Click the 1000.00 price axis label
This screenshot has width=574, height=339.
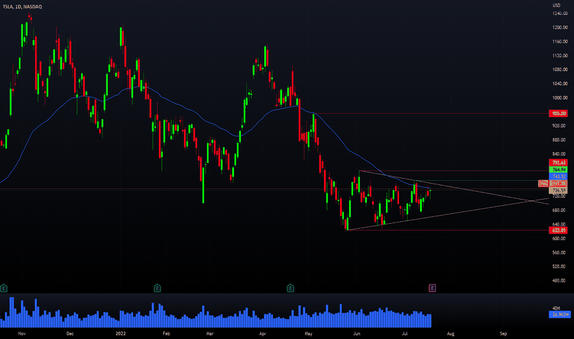click(x=560, y=98)
